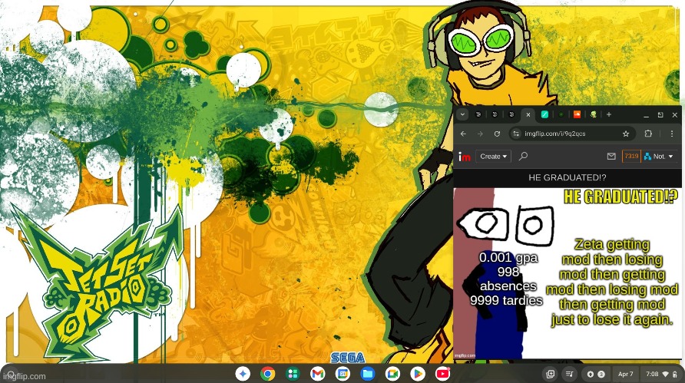Viewport: 685px width, 383px height.
Task: View site information icon in address bar
Action: [516, 134]
